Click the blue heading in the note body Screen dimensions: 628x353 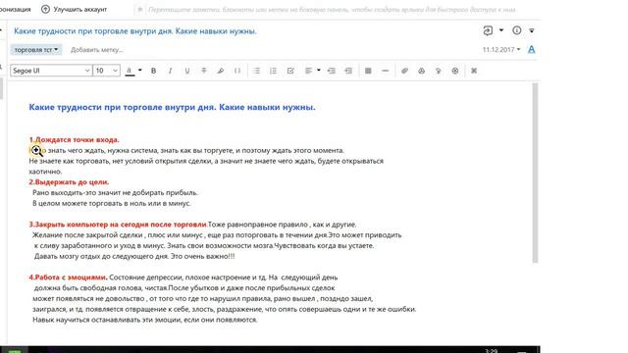173,107
